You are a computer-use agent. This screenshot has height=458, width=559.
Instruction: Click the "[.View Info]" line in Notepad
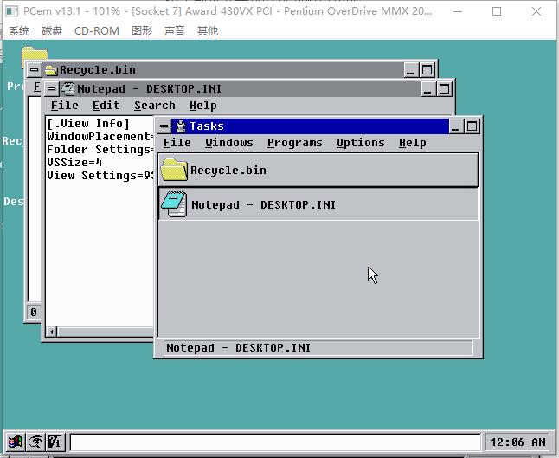88,124
